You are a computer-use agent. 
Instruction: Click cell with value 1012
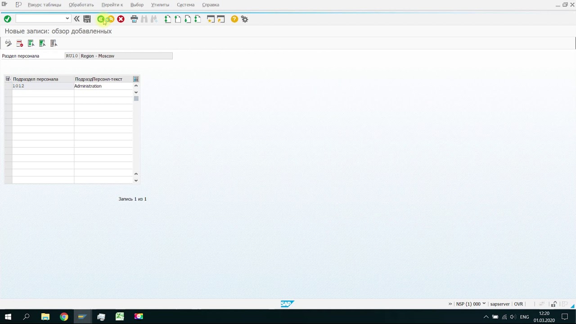coord(43,86)
